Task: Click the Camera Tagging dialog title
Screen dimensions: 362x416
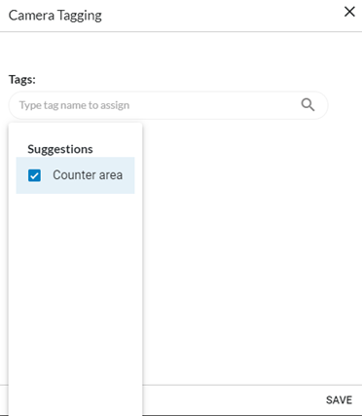Action: coord(55,16)
